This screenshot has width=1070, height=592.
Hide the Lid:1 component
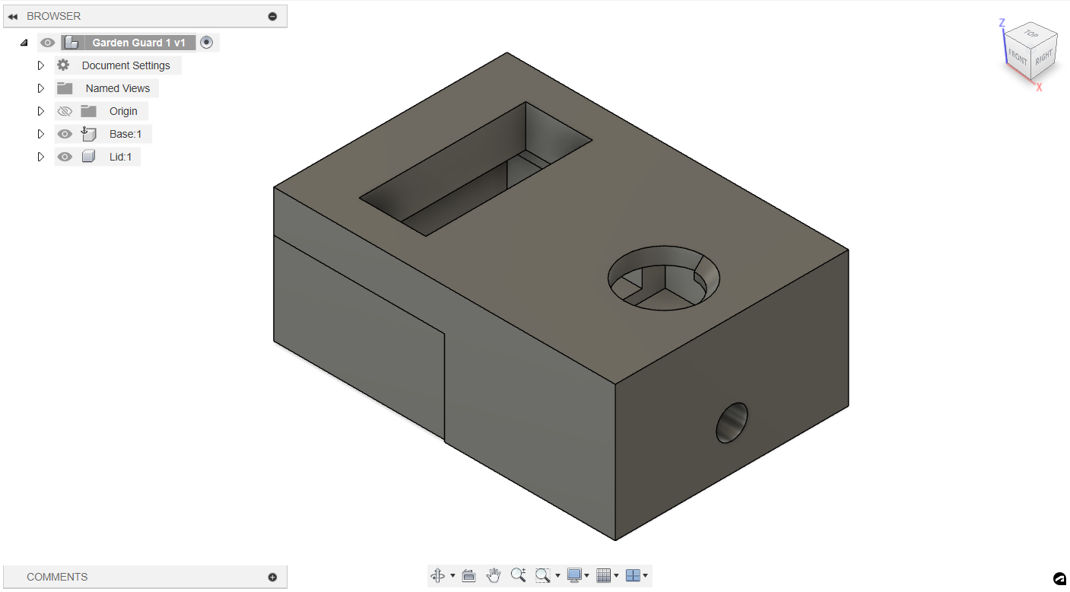tap(65, 157)
